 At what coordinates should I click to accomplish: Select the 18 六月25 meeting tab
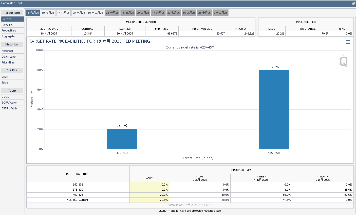(33, 13)
